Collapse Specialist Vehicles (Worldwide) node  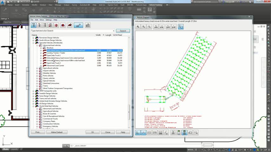pyautogui.click(x=33, y=43)
